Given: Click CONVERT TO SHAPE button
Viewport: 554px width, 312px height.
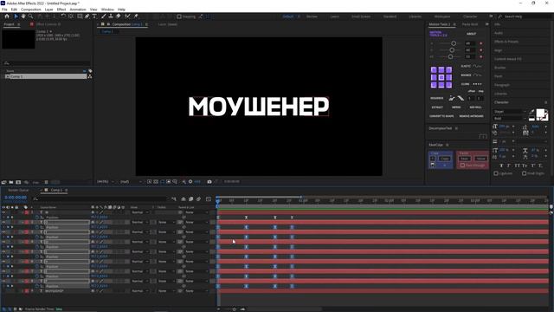Looking at the screenshot, I should tap(441, 116).
